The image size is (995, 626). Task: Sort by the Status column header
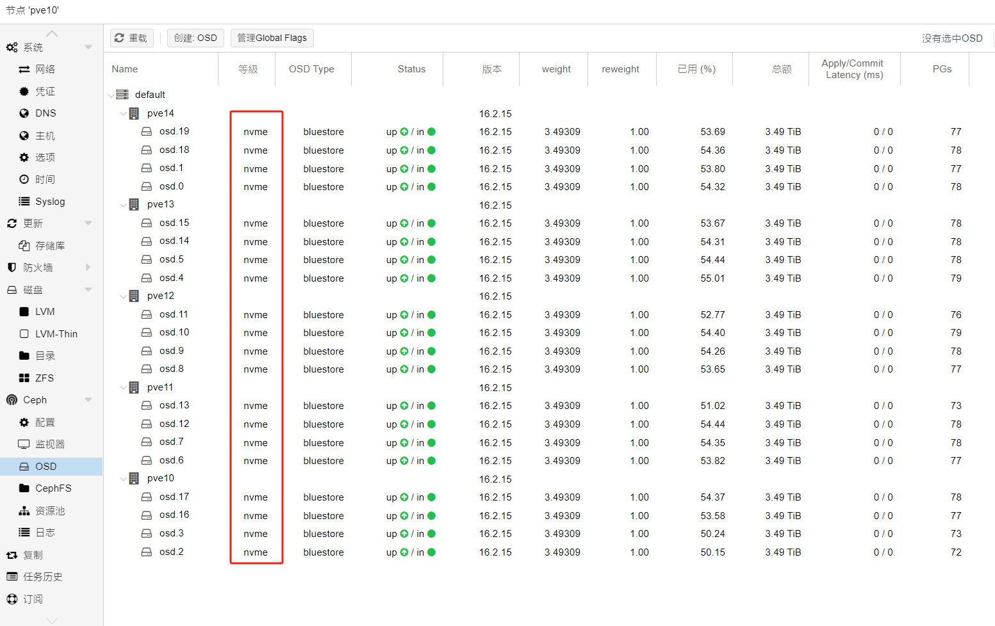point(397,69)
